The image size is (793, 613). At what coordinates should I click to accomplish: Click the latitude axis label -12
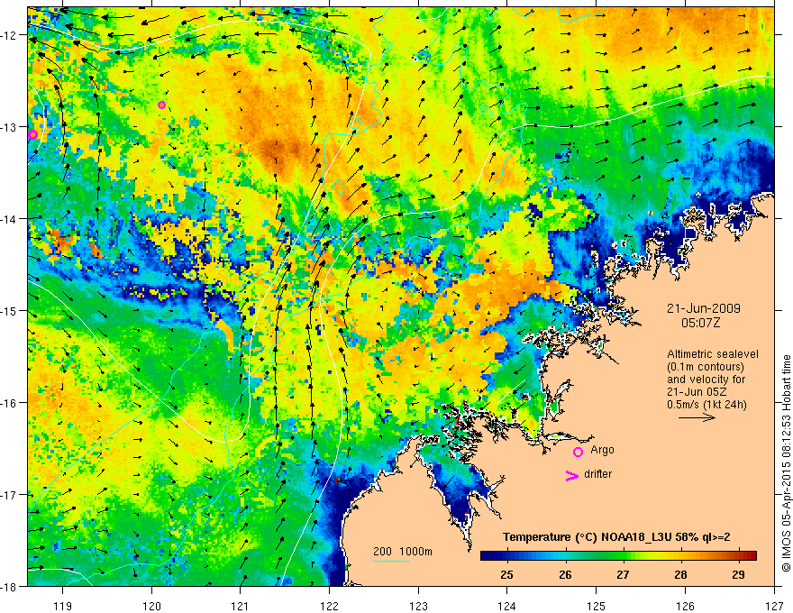click(x=10, y=35)
